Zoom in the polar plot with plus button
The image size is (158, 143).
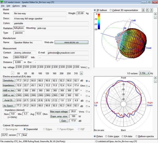[x=155, y=78]
